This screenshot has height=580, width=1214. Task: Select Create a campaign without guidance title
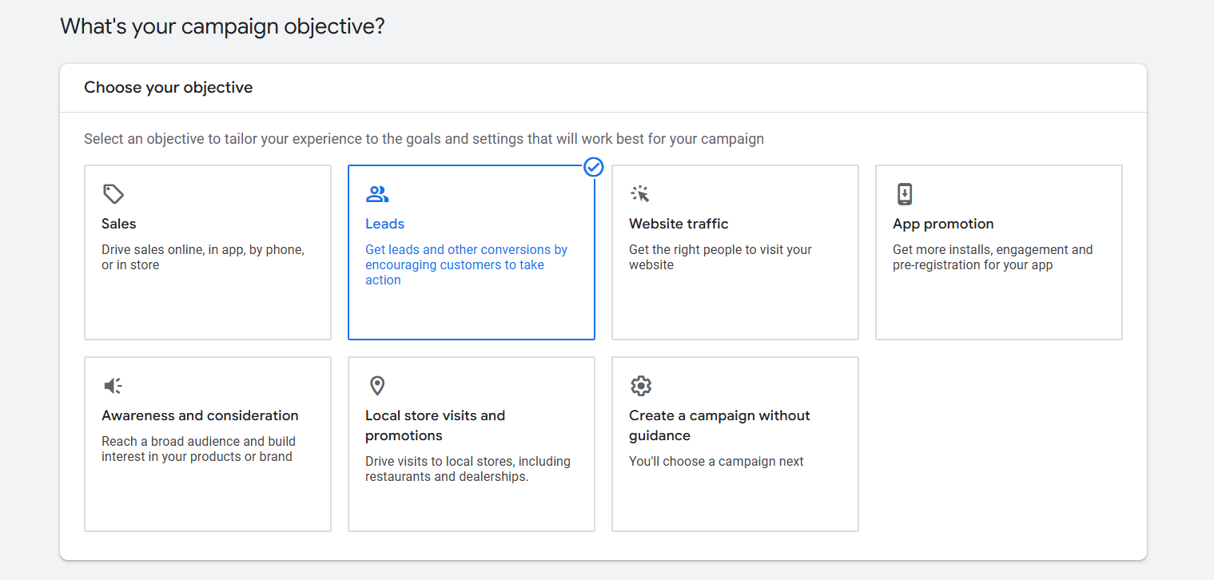click(718, 425)
